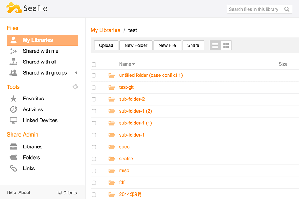Image resolution: width=299 pixels, height=199 pixels.
Task: Click the Clients icon at the bottom
Action: point(59,192)
